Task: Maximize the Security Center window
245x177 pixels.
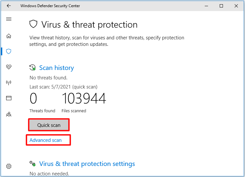Action: coord(221,6)
